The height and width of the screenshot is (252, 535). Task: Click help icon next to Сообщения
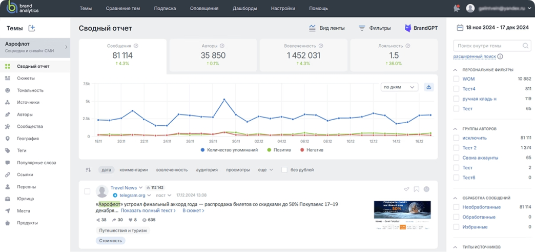coord(136,46)
